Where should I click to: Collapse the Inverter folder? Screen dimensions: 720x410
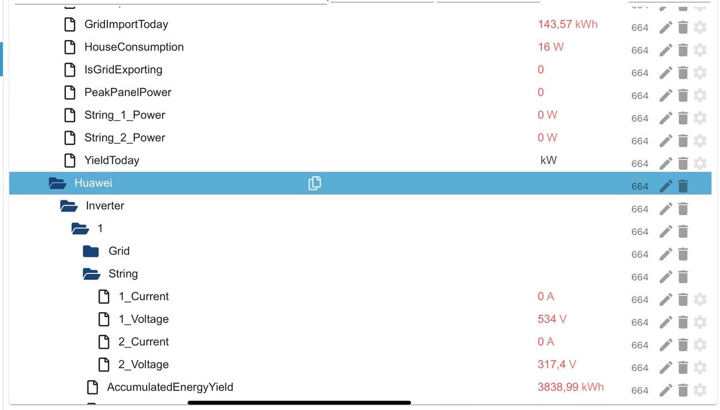68,206
